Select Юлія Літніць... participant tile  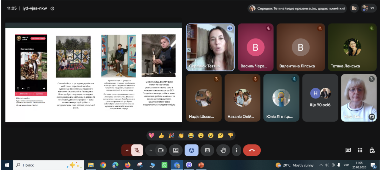(x=281, y=98)
